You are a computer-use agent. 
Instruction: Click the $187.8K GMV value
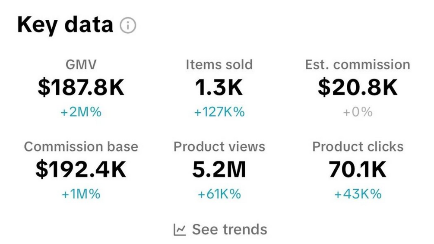click(x=81, y=87)
